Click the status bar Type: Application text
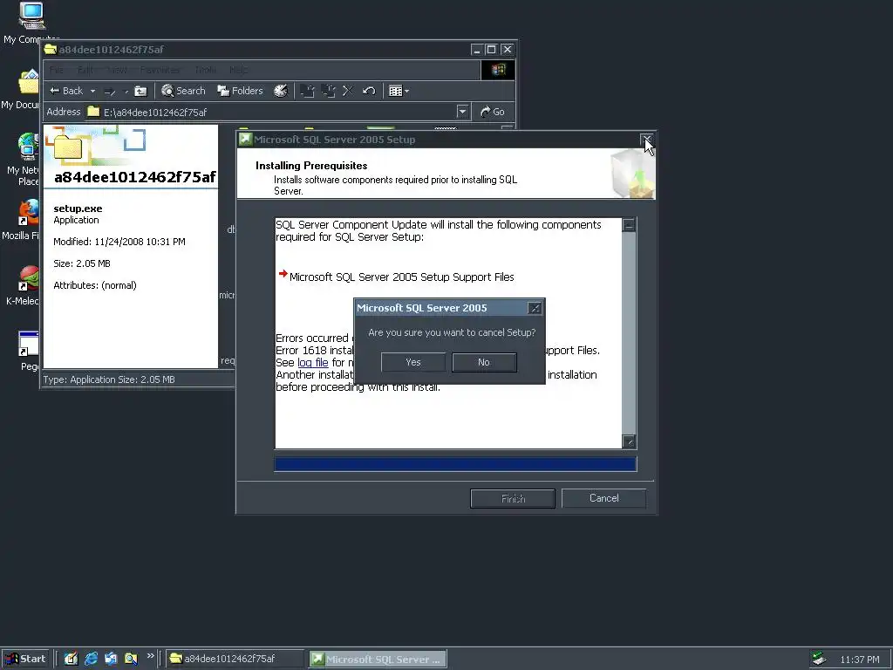893x670 pixels. click(109, 379)
